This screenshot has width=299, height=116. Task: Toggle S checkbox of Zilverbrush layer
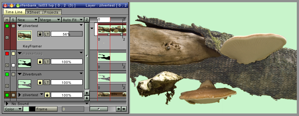[13, 74]
